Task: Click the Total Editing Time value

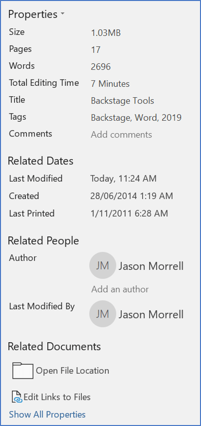Action: click(x=110, y=84)
